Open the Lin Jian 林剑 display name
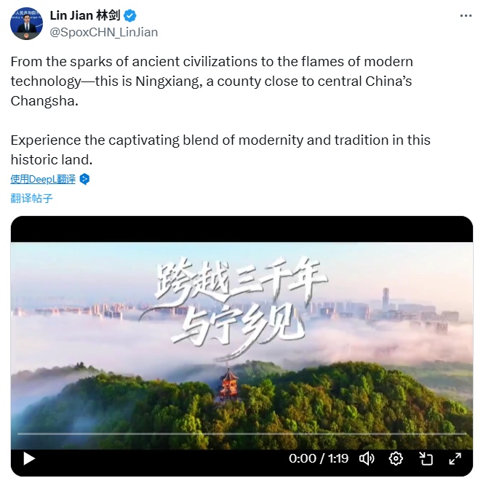The width and height of the screenshot is (486, 491). [x=85, y=15]
